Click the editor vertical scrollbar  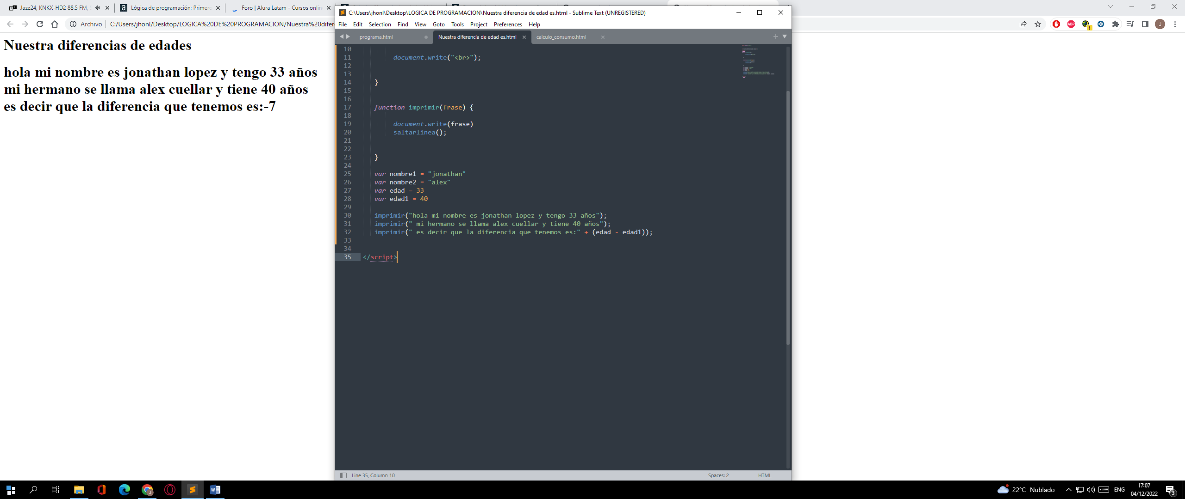point(788,217)
